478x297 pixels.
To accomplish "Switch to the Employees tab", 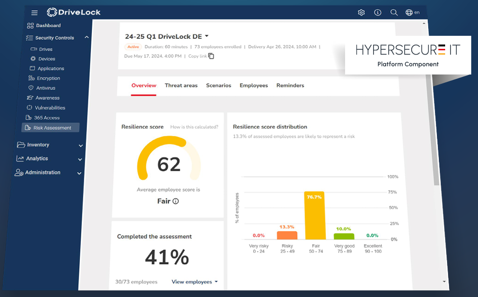I will click(x=254, y=86).
